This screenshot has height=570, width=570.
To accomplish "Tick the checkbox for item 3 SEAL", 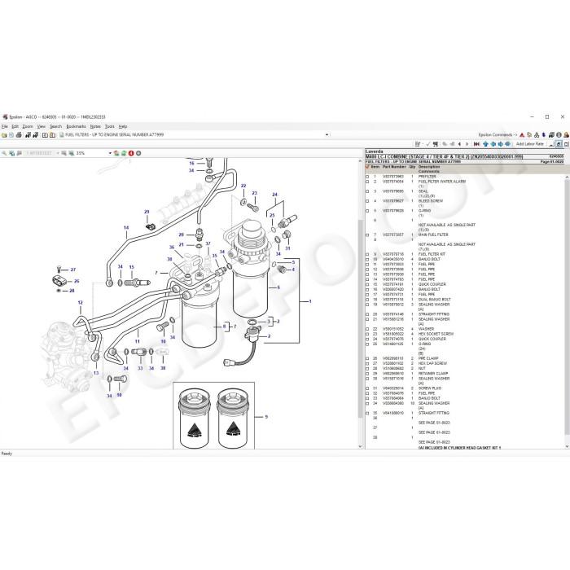I will pos(367,191).
